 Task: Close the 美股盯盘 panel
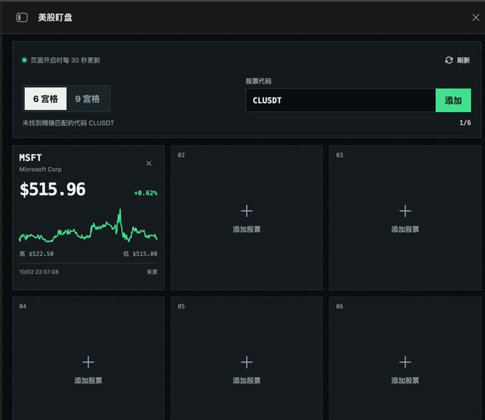(476, 17)
